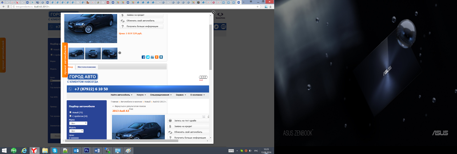The width and height of the screenshot is (457, 154).
Task: Click Автомобили в наличии breadcrumb
Action: (131, 102)
